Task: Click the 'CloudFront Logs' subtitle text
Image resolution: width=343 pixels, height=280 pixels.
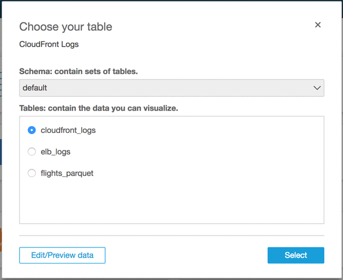Action: pyautogui.click(x=49, y=44)
